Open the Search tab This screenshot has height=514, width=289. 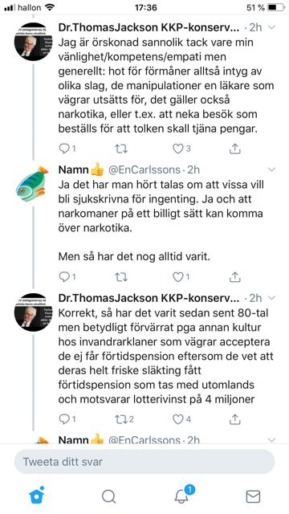pos(108,496)
